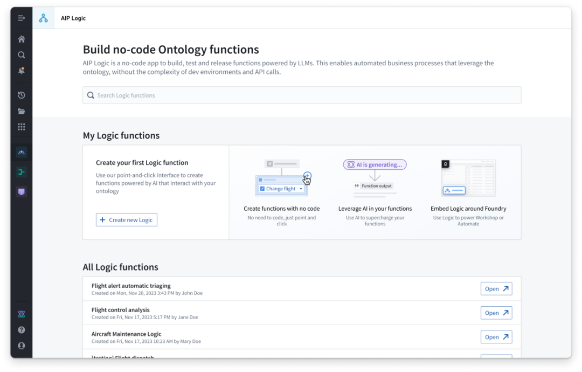The width and height of the screenshot is (582, 372).
Task: Click the AIP Logic app icon in header
Action: coord(43,18)
